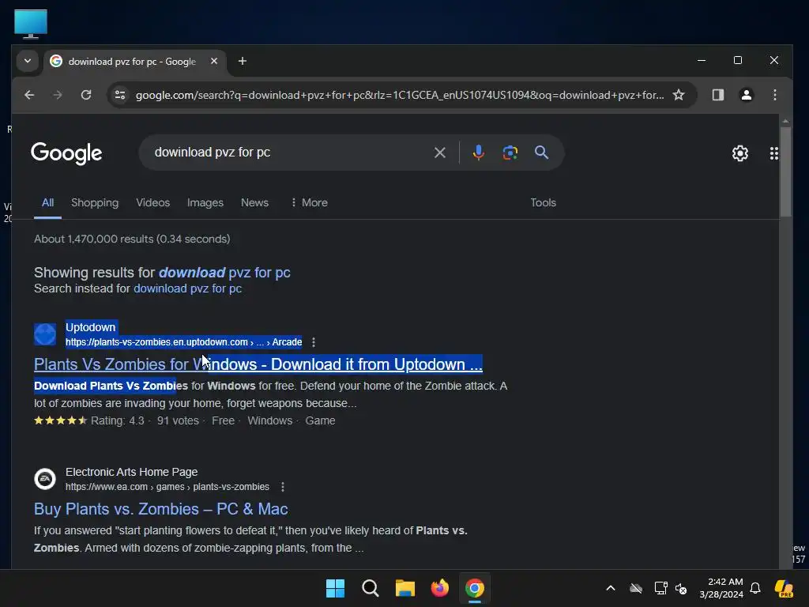Click the Electronic Arts favicon
Image resolution: width=809 pixels, height=607 pixels.
pyautogui.click(x=45, y=479)
